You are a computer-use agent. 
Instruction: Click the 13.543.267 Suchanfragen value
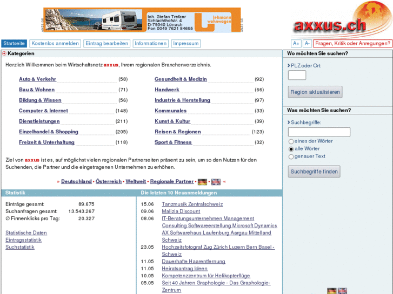click(x=82, y=211)
